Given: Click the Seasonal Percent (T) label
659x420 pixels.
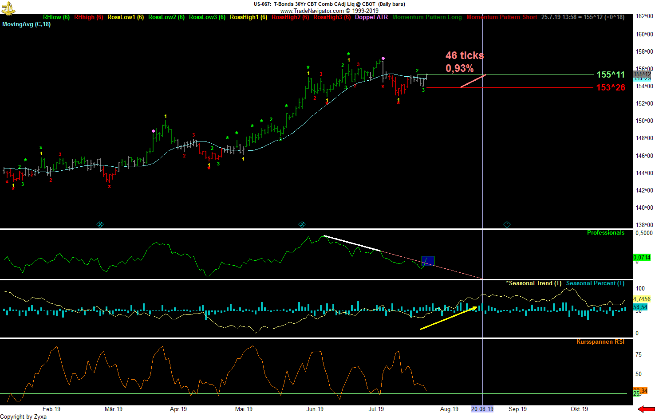Looking at the screenshot, I should coord(595,283).
